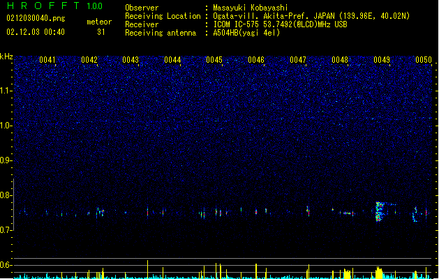Click the date 02.12.03 00:40

[36, 32]
